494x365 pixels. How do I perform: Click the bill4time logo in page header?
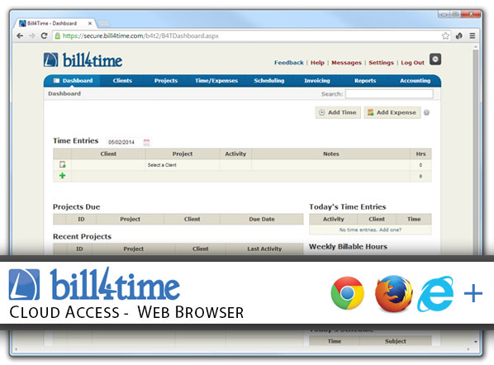pyautogui.click(x=83, y=59)
